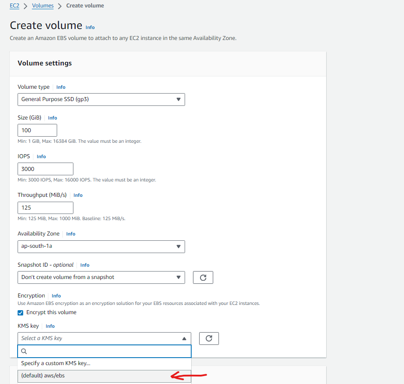The height and width of the screenshot is (384, 404).
Task: Click the KMS key refresh icon button
Action: click(209, 338)
